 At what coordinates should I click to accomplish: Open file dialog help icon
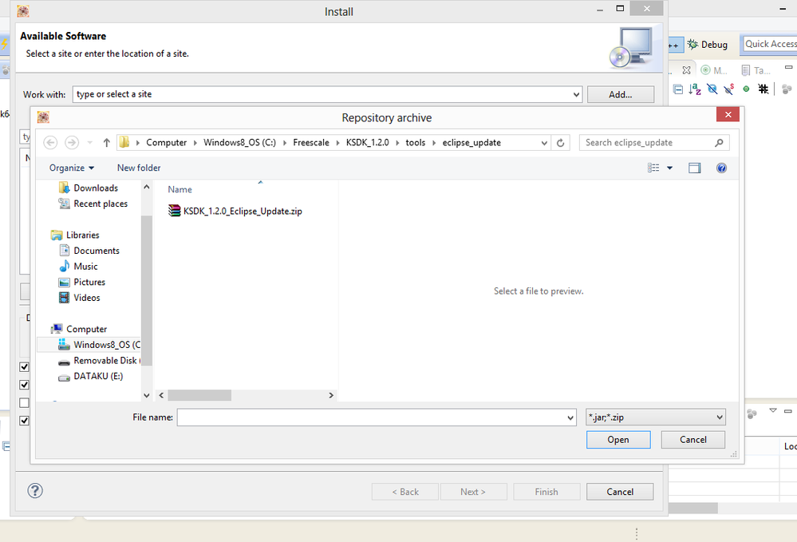tap(721, 168)
